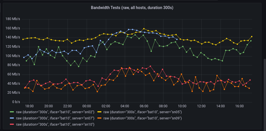This screenshot has height=131, width=266.
Task: Open the green sn02 color swatch
Action: point(12,112)
